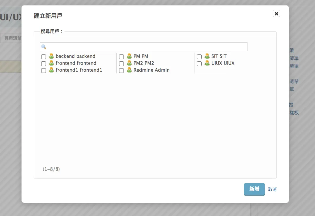Screen dimensions: 315x216
Task: Select the UIUX UIUX checkbox
Action: [199, 64]
